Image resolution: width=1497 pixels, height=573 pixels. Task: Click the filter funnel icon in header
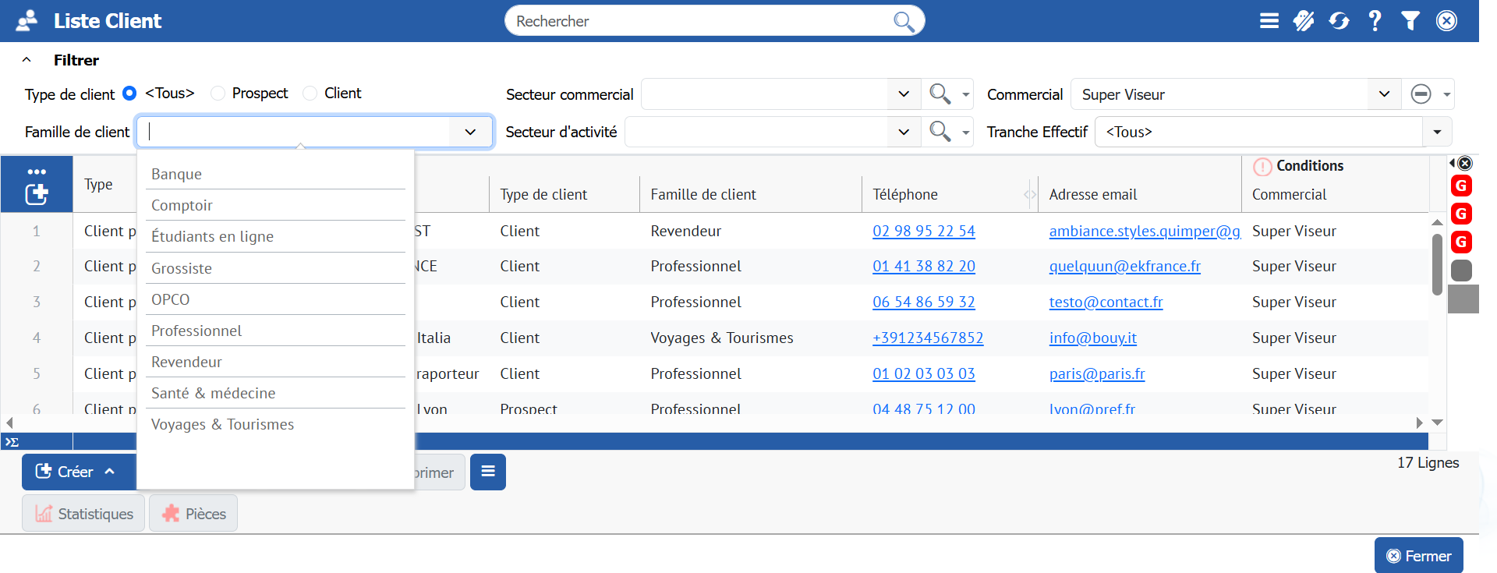coord(1410,21)
